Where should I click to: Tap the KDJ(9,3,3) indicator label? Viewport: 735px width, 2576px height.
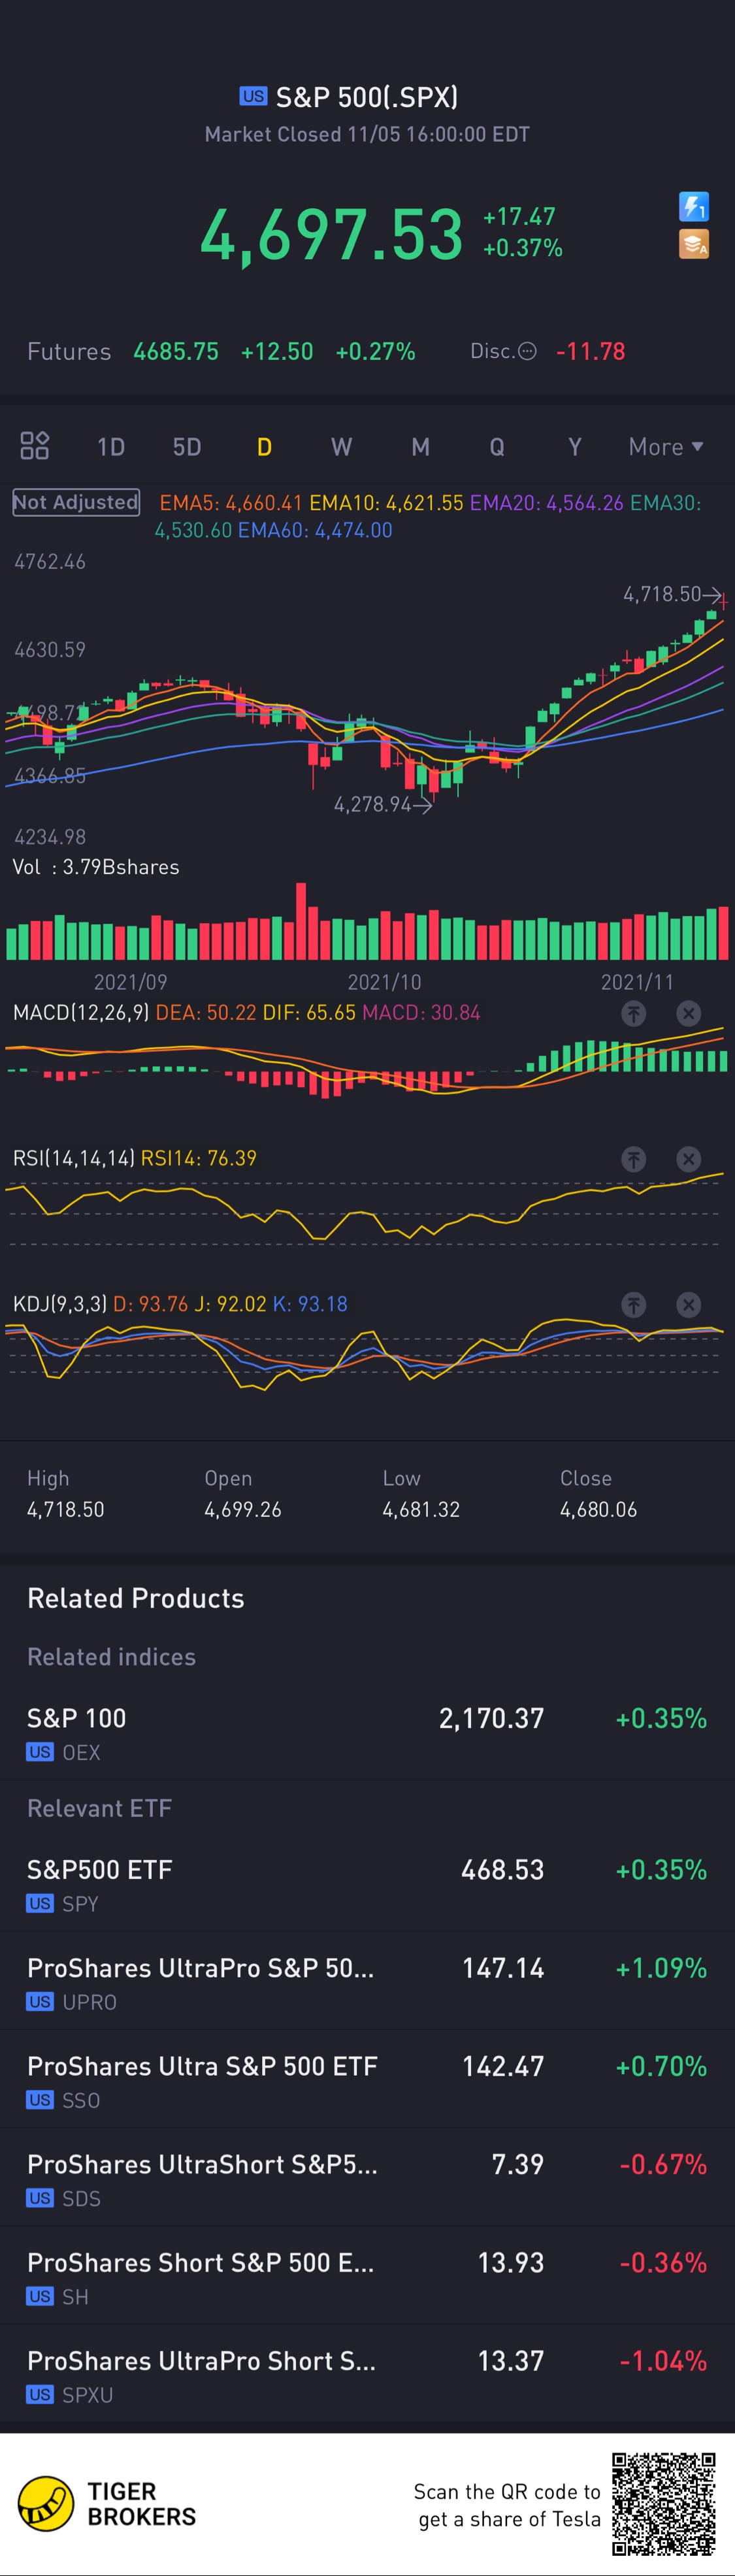[x=59, y=1304]
